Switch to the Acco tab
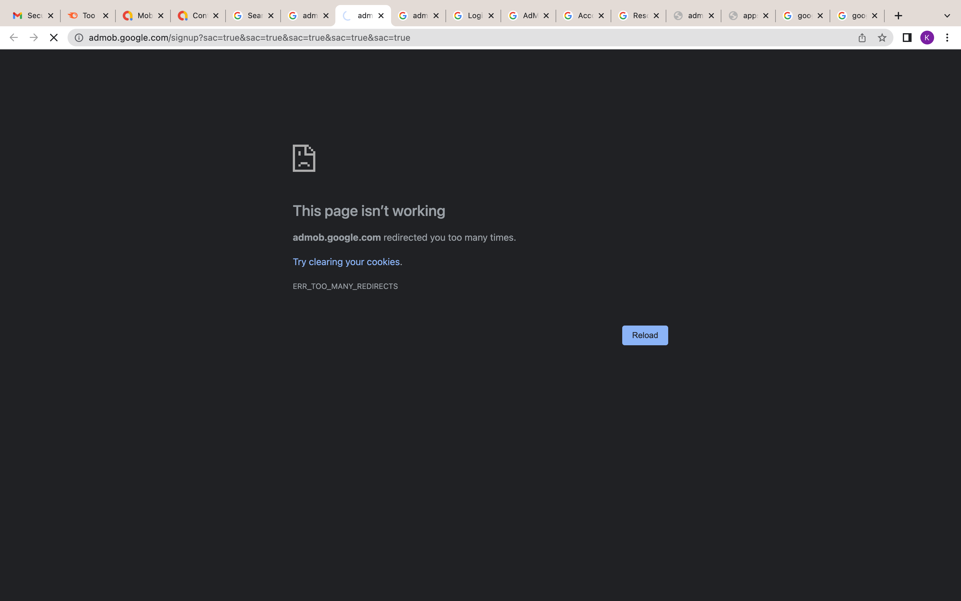 tap(579, 16)
